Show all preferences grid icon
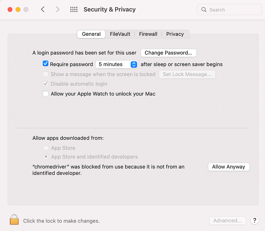The width and height of the screenshot is (265, 231). [74, 9]
